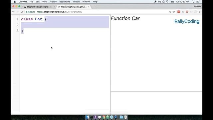Close the stephengrider.github.io tab

(x=89, y=7)
